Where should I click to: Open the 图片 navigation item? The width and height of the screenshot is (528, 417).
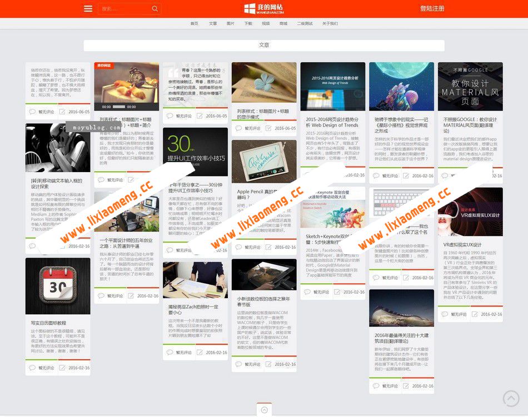click(x=230, y=24)
